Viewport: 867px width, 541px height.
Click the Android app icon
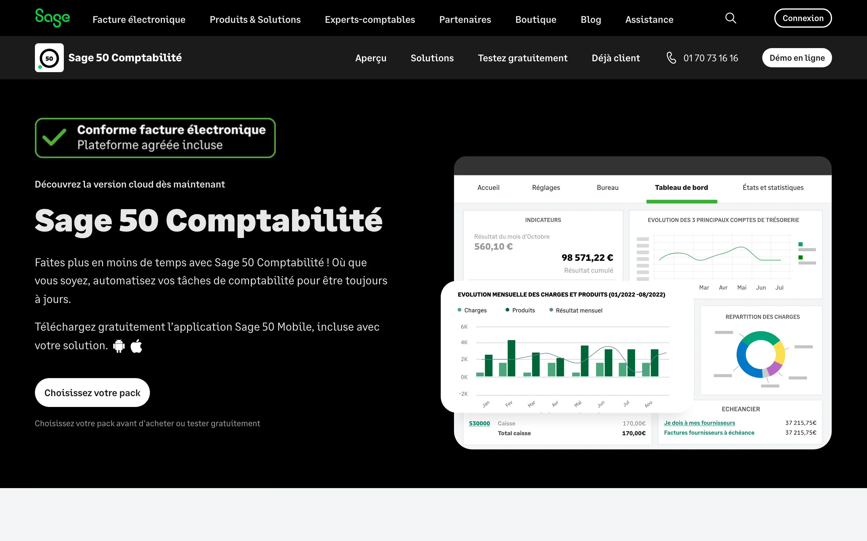pyautogui.click(x=119, y=346)
